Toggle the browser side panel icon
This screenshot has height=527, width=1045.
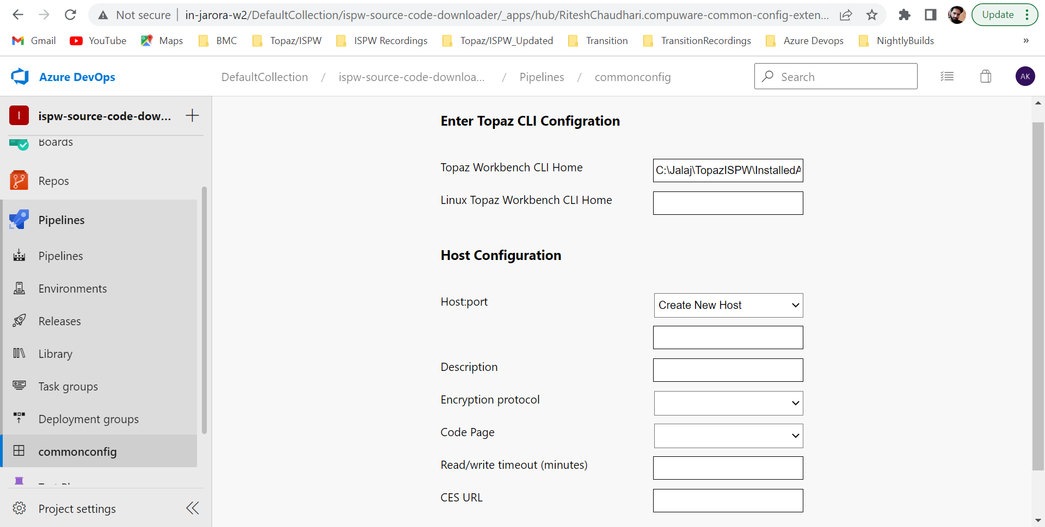coord(931,15)
